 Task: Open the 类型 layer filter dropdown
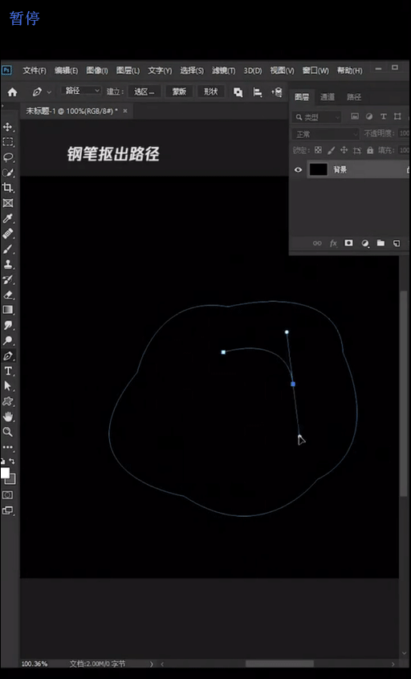click(316, 117)
